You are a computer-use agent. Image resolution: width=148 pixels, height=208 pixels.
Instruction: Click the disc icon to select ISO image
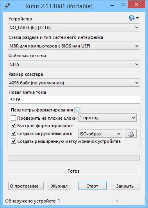pos(131,134)
